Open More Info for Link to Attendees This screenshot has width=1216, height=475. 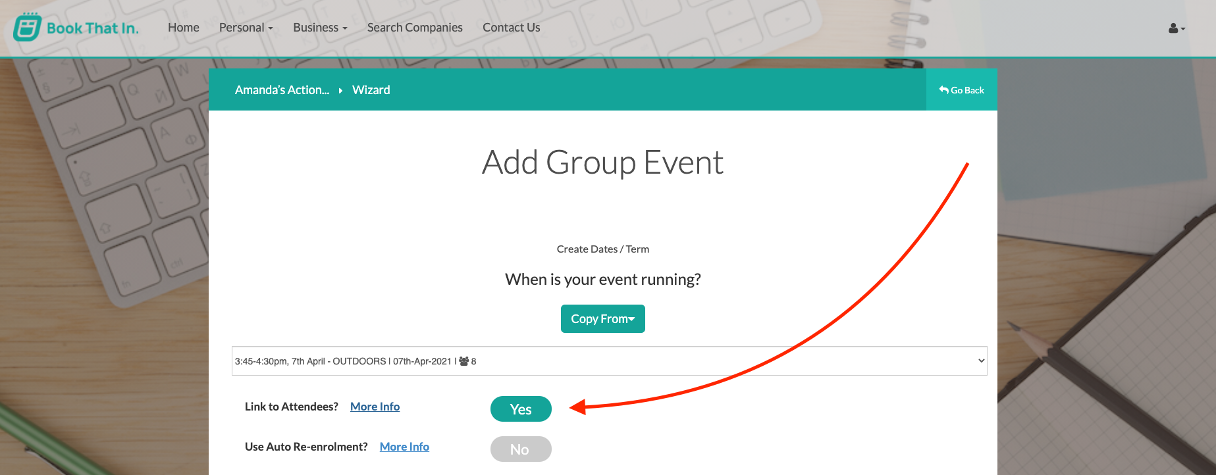[375, 407]
